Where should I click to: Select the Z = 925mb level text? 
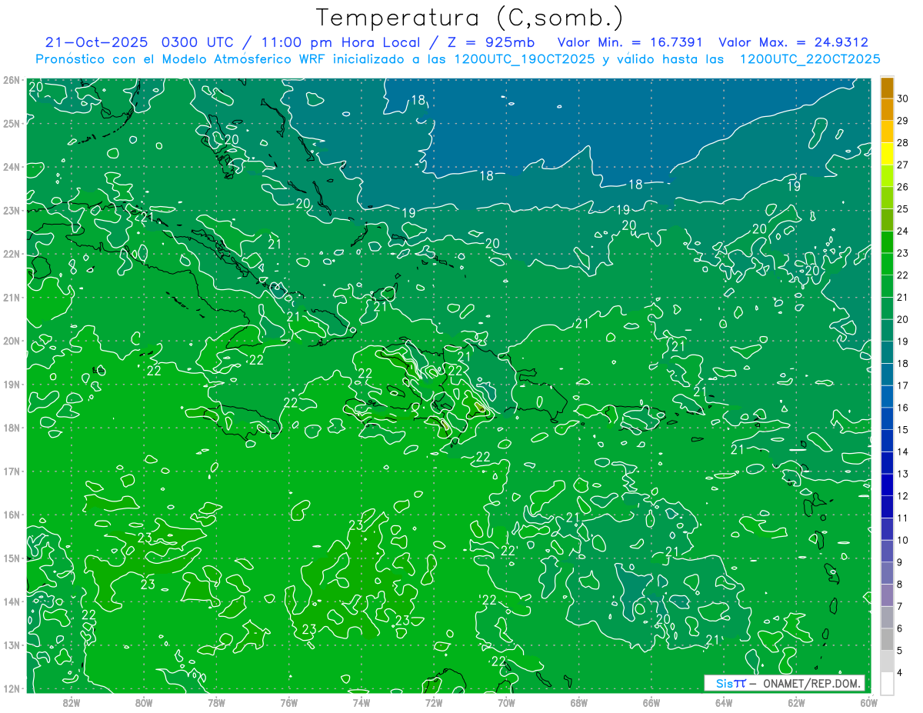491,42
